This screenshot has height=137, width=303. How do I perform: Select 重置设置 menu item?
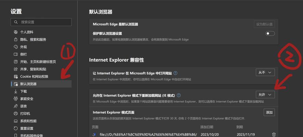41,128
